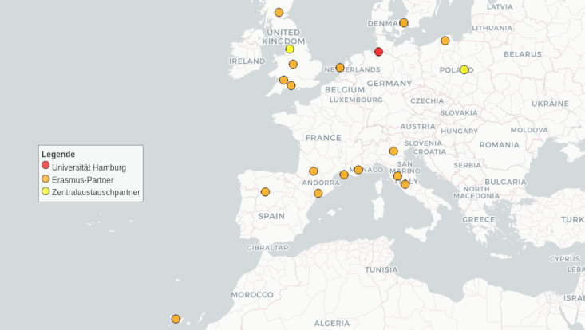The height and width of the screenshot is (330, 585).
Task: Select the orange marker beside Monaco label
Action: [x=358, y=170]
